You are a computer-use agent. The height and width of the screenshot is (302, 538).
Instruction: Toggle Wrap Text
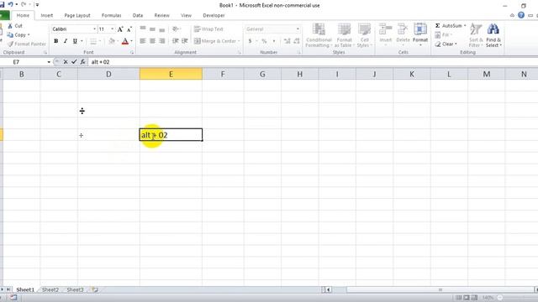click(x=208, y=29)
